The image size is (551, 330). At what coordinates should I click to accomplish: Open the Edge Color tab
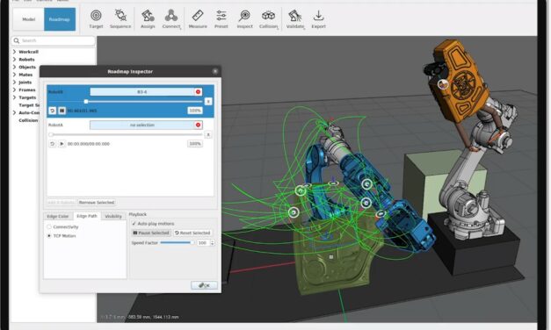pos(58,216)
